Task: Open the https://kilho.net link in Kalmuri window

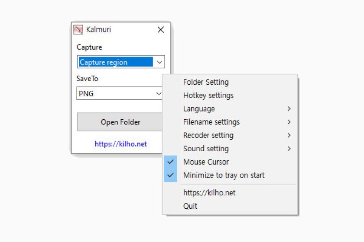Action: (121, 144)
